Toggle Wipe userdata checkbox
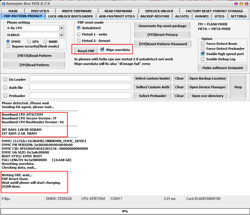Image resolution: width=250 pixels, height=215 pixels. click(102, 50)
